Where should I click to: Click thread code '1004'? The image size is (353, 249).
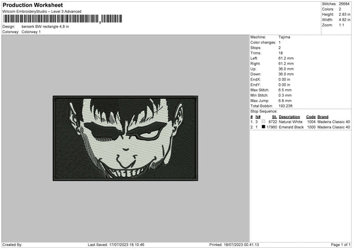click(x=311, y=122)
